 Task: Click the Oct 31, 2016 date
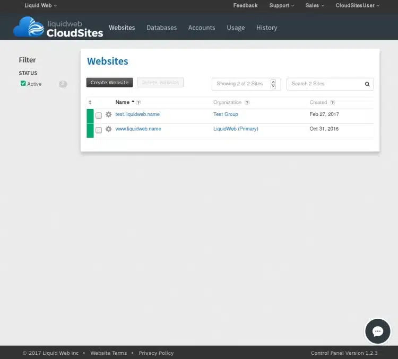(x=324, y=129)
